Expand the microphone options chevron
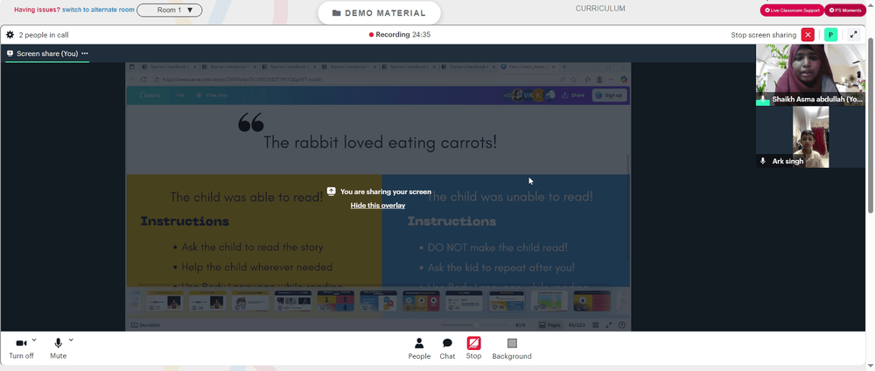The height and width of the screenshot is (371, 875). [x=71, y=339]
